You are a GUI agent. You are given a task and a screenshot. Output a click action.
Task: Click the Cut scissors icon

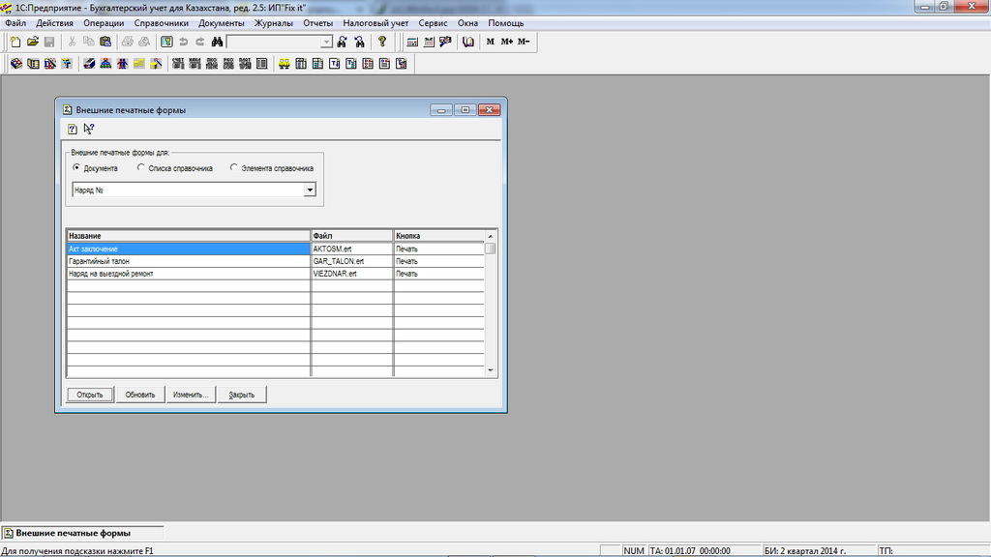tap(72, 42)
